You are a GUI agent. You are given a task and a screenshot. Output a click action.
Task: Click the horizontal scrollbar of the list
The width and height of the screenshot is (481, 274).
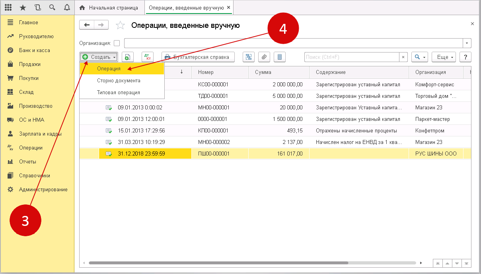218,263
